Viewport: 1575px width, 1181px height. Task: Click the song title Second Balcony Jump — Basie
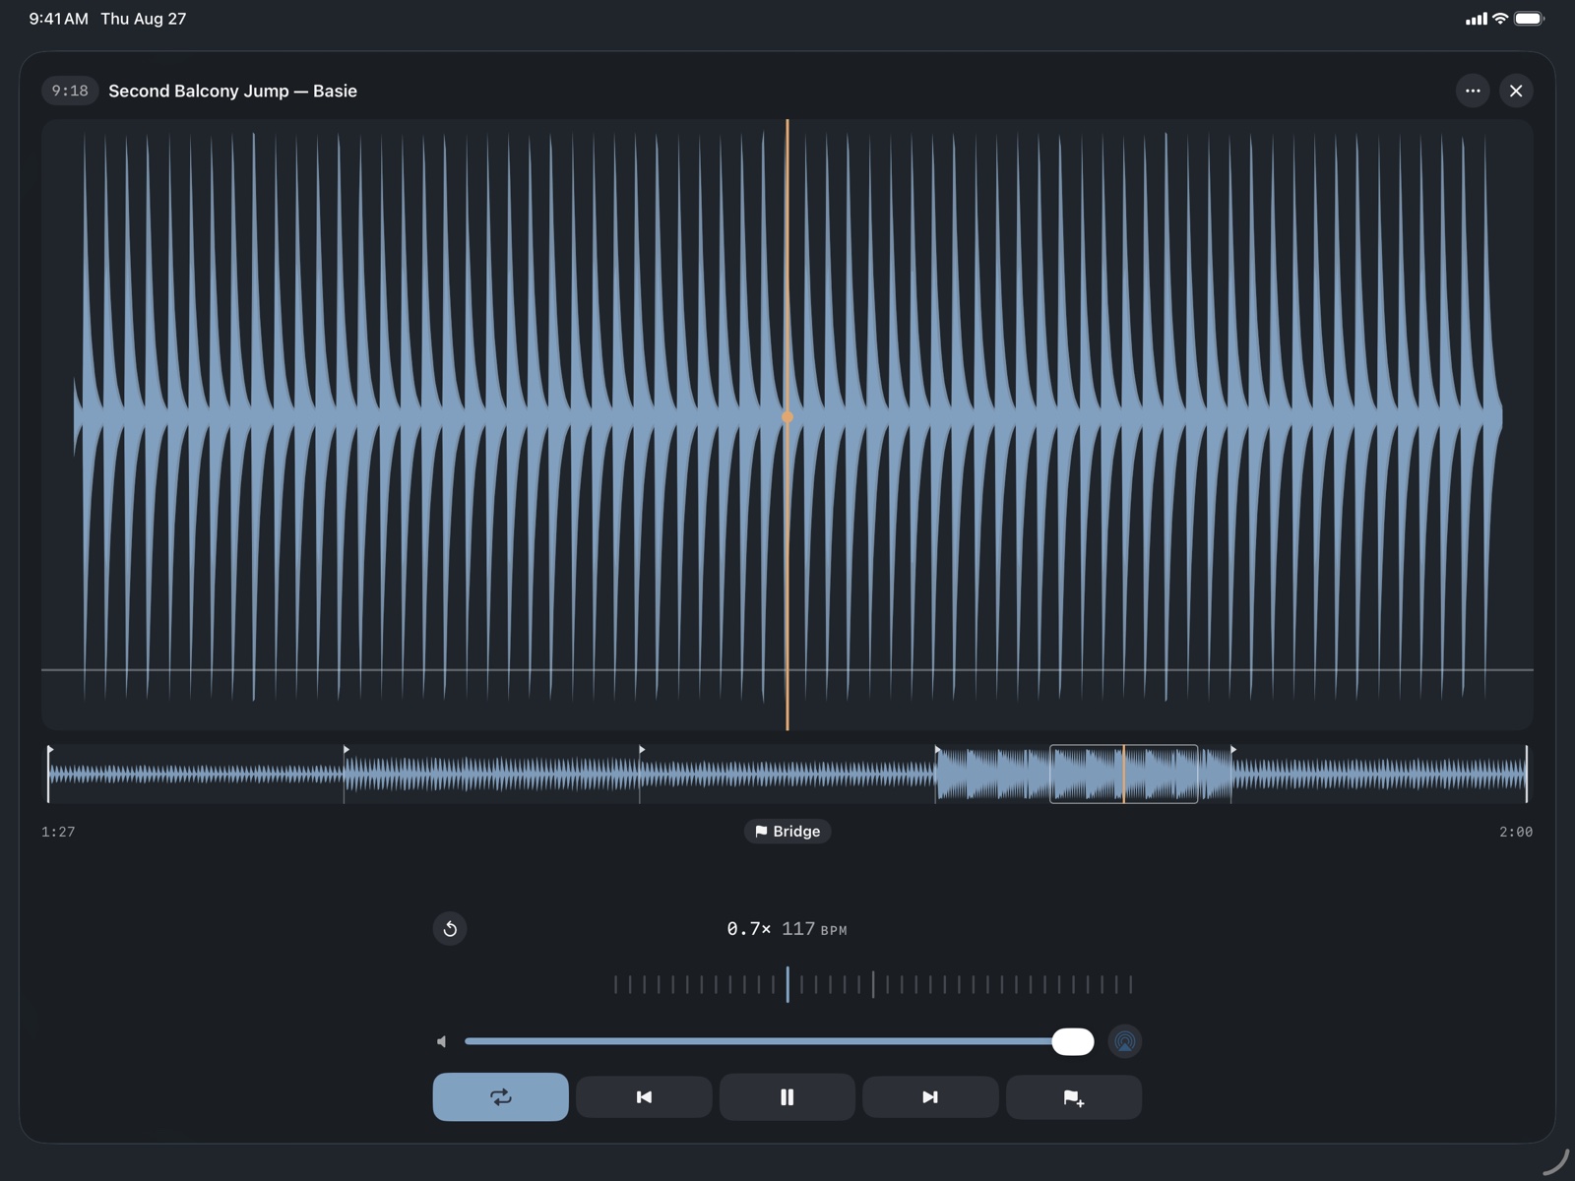232,91
